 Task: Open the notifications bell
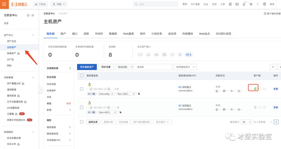[x=244, y=4]
